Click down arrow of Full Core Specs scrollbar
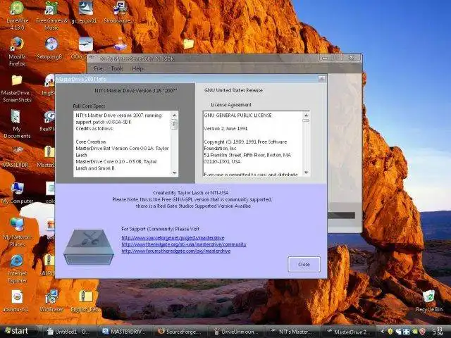 [x=174, y=173]
